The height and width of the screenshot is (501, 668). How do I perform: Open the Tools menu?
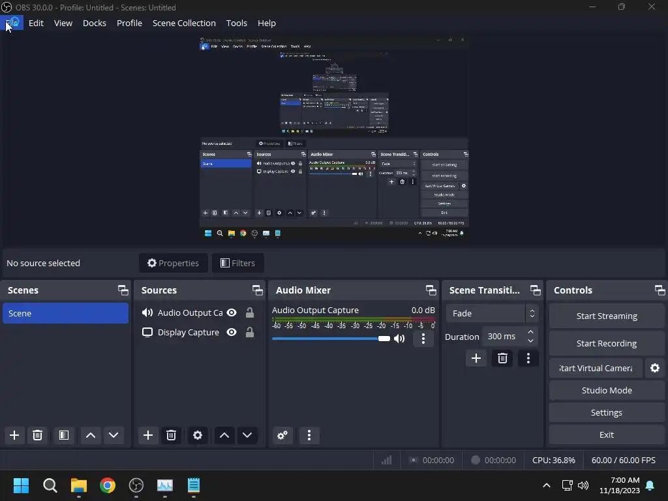tap(236, 23)
